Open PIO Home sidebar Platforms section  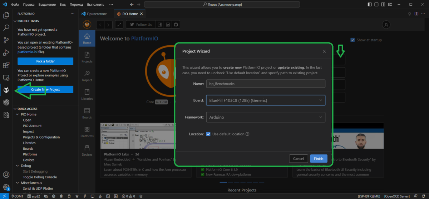tap(87, 132)
